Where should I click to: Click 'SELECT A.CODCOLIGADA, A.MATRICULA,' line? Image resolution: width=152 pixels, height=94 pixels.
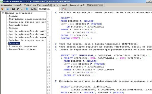click(86, 87)
